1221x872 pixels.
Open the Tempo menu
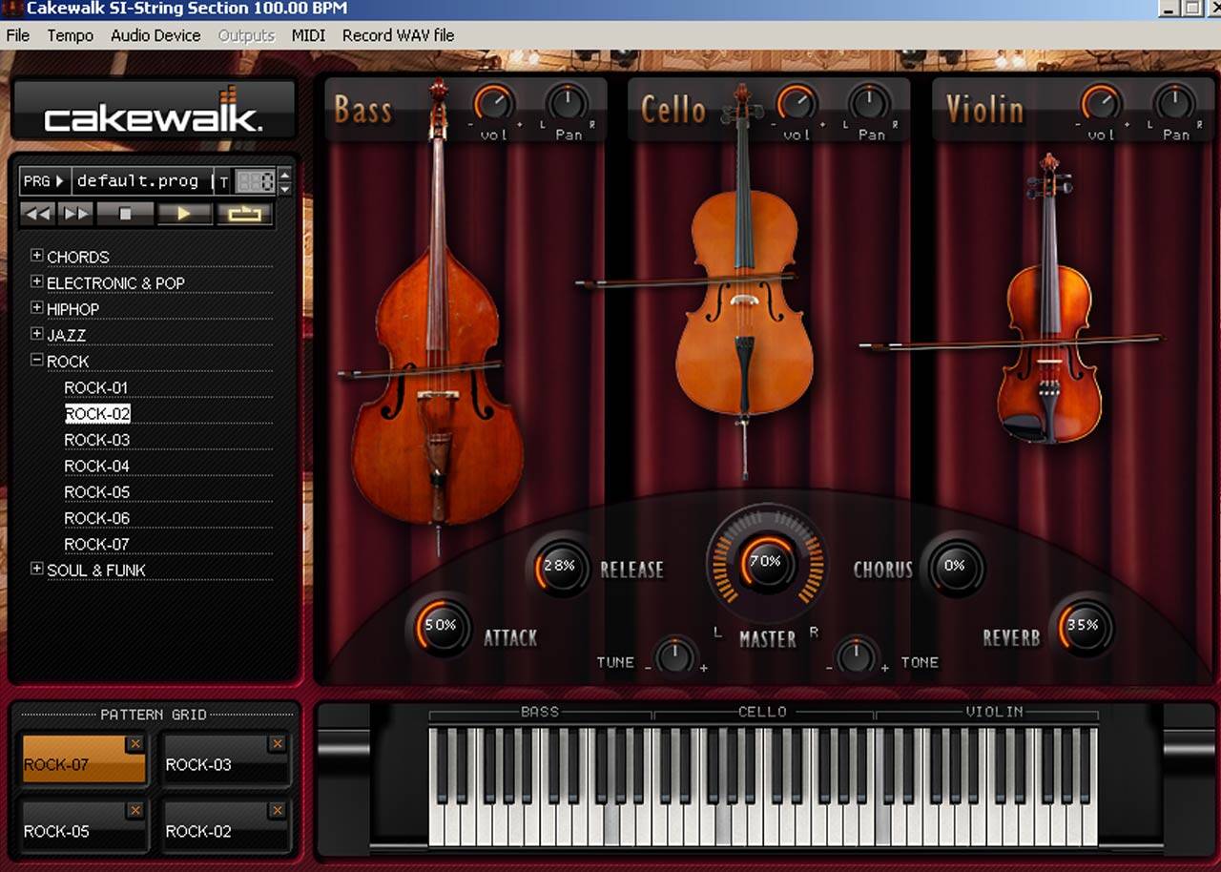point(71,35)
